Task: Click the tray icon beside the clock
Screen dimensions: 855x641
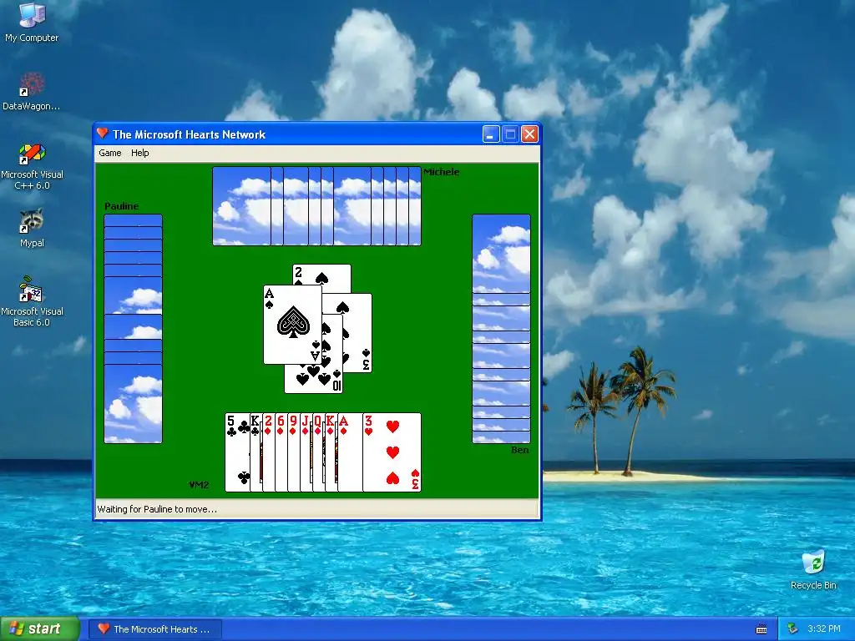Action: [x=792, y=629]
